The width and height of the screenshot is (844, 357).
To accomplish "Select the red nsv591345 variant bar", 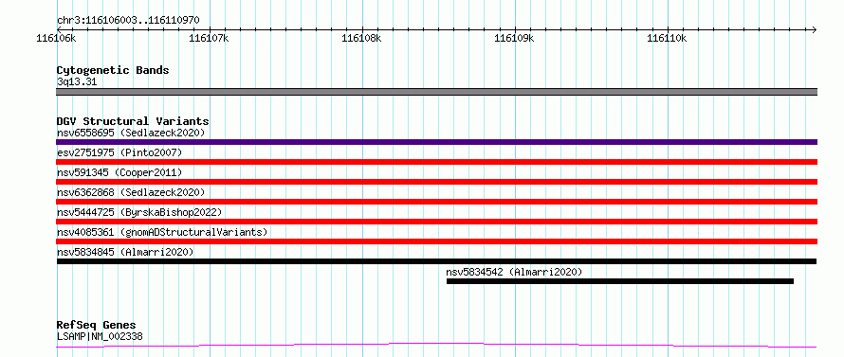I will point(436,182).
